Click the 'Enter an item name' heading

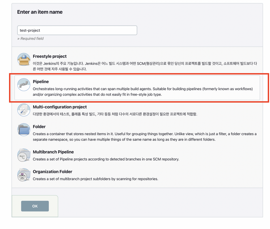point(40,12)
